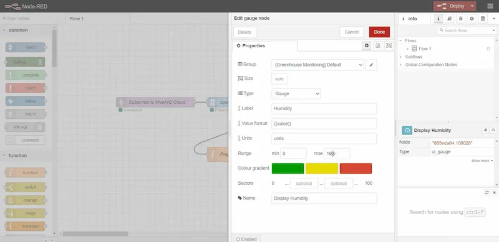
Task: Toggle the Enabled node state
Action: (x=246, y=239)
